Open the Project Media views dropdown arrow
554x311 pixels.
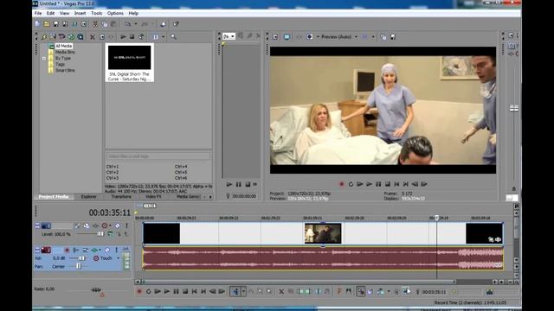[x=164, y=36]
